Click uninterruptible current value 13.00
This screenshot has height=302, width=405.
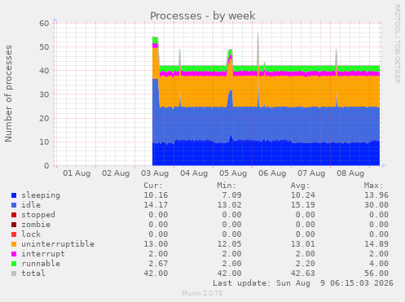point(156,244)
